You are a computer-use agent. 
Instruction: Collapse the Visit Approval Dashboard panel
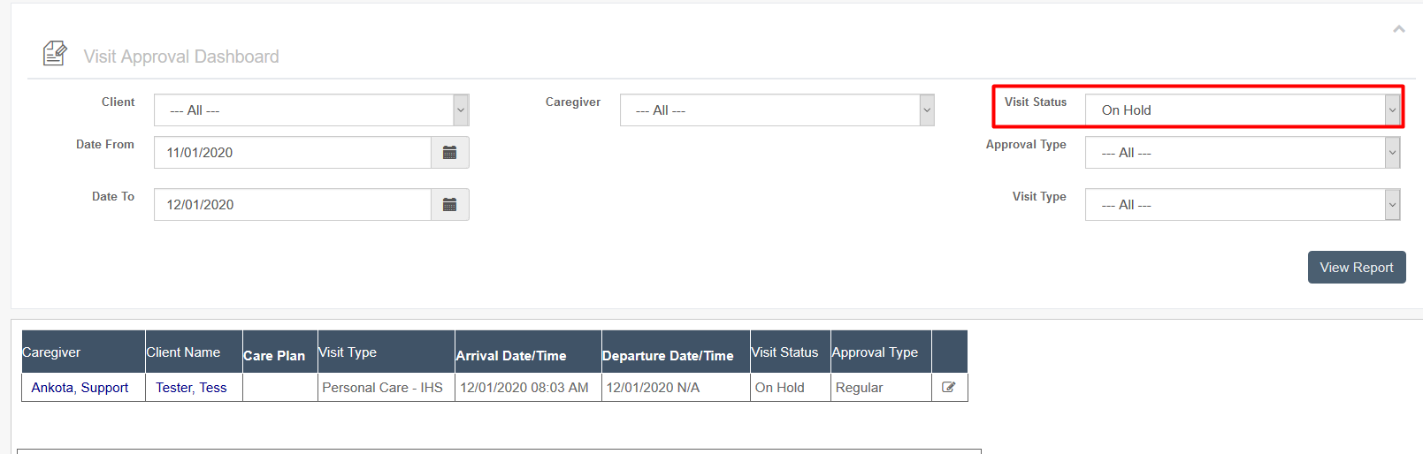pos(1399,29)
